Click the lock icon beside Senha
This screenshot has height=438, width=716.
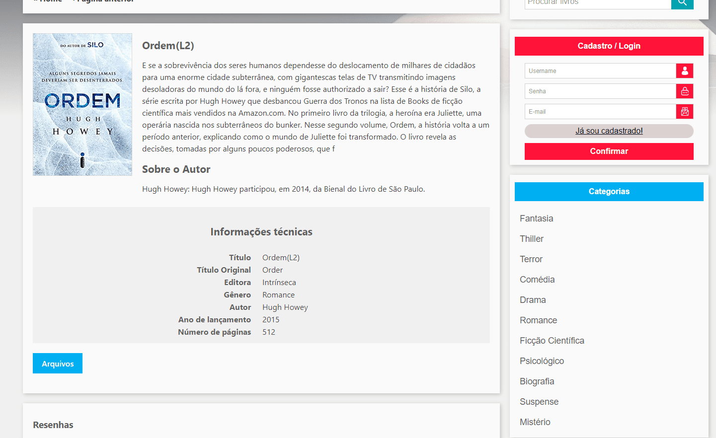(x=685, y=91)
